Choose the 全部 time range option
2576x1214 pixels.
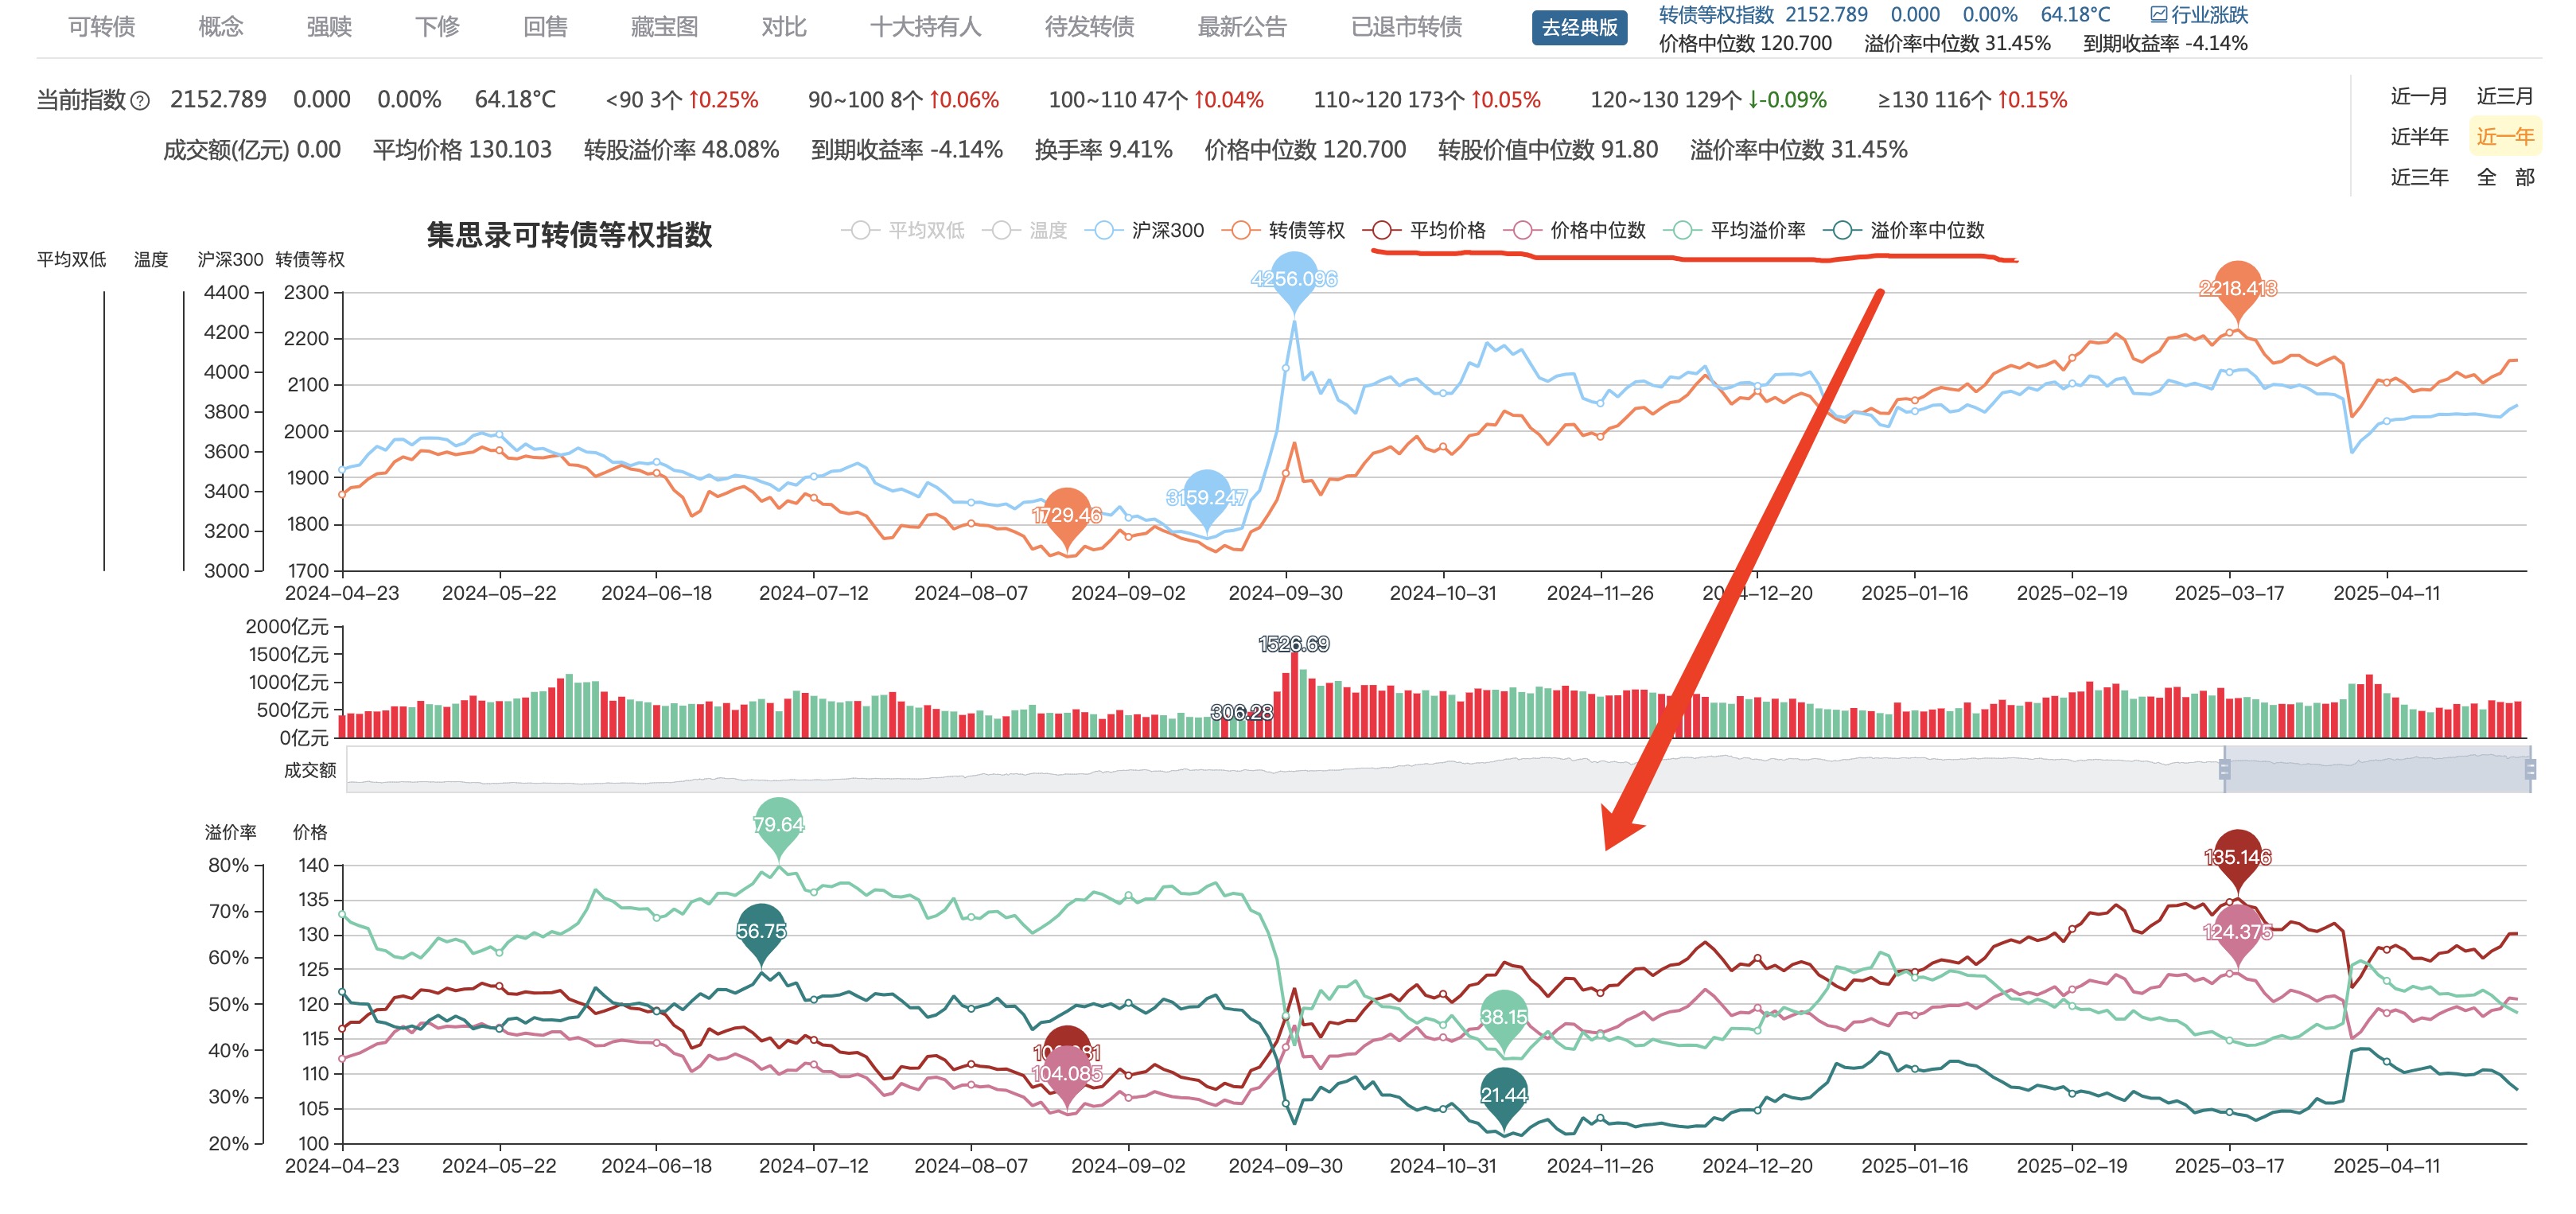(2505, 178)
